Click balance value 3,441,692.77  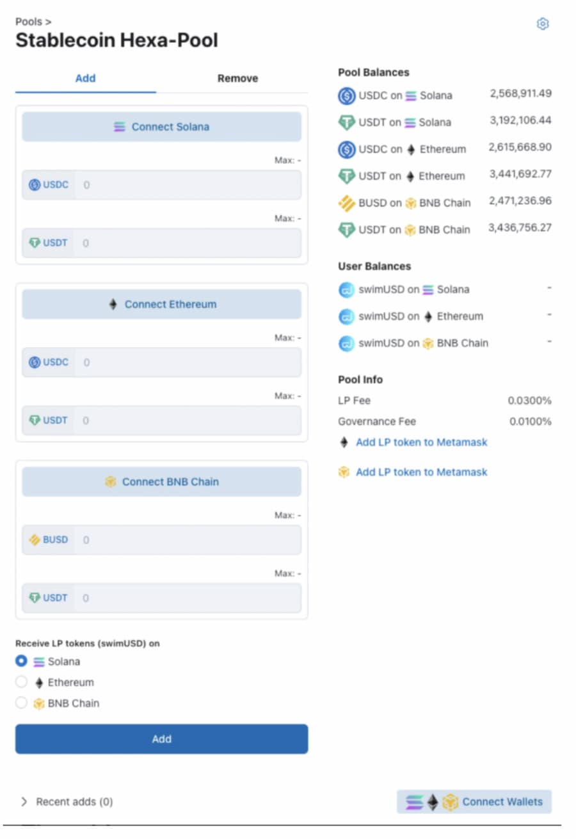(x=520, y=174)
